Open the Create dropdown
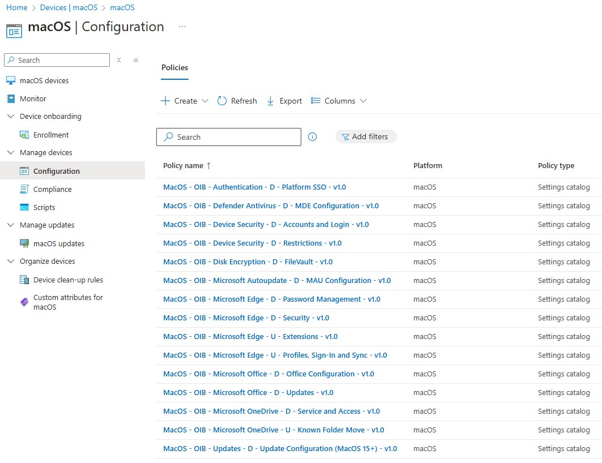The image size is (602, 463). [185, 101]
